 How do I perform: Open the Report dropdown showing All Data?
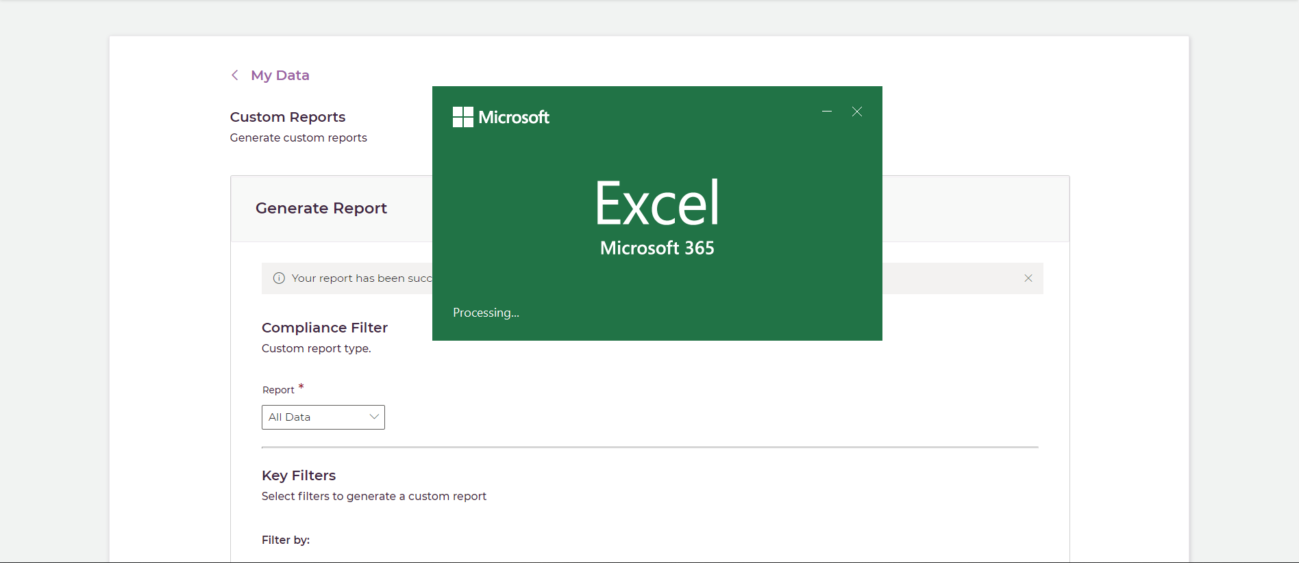point(323,417)
